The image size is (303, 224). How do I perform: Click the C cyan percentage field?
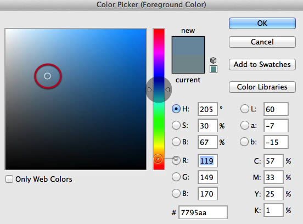pyautogui.click(x=273, y=161)
